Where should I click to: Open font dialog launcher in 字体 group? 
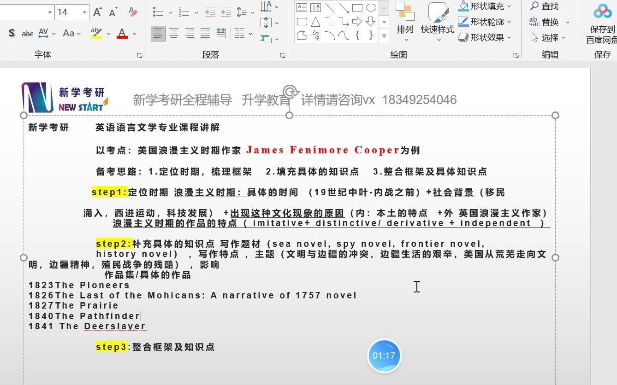tap(140, 55)
